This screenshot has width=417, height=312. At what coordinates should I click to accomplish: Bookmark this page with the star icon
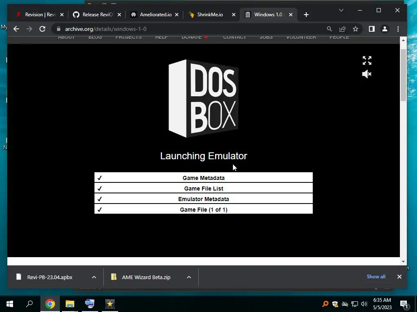(x=355, y=29)
